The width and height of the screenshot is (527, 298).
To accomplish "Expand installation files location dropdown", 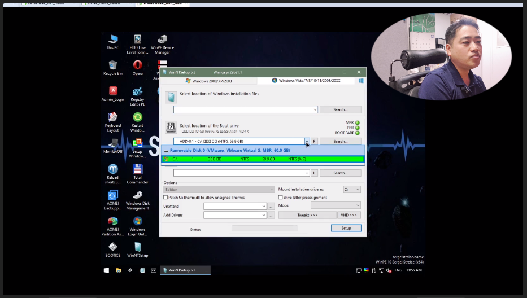I will [315, 110].
